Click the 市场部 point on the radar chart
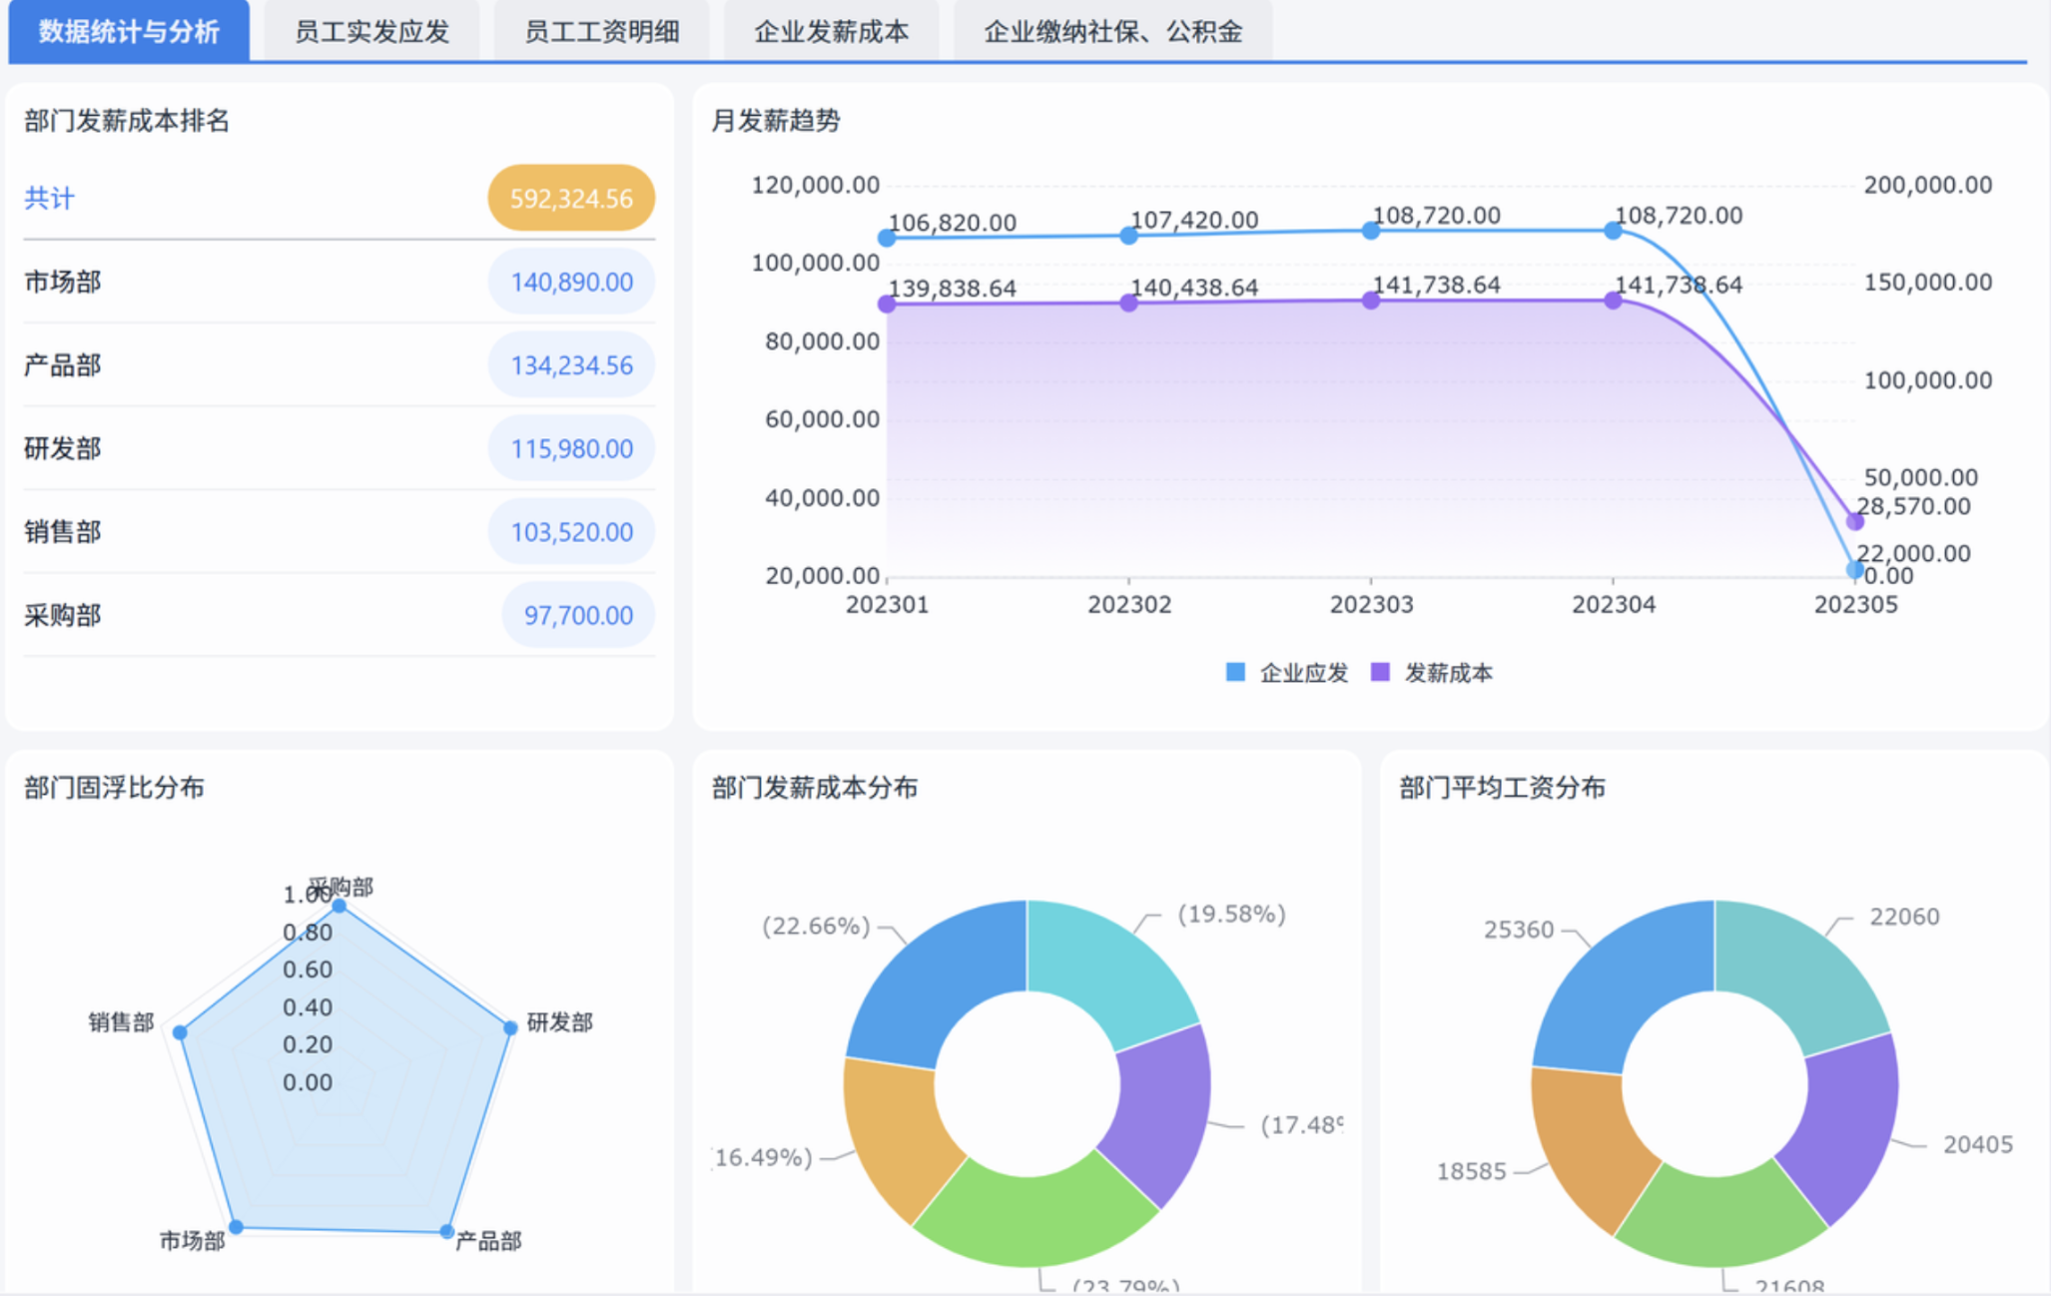The width and height of the screenshot is (2051, 1296). point(237,1227)
